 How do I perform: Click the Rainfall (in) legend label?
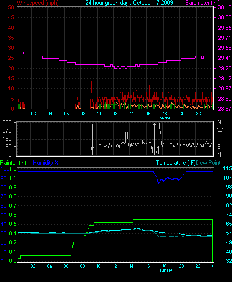pyautogui.click(x=13, y=163)
